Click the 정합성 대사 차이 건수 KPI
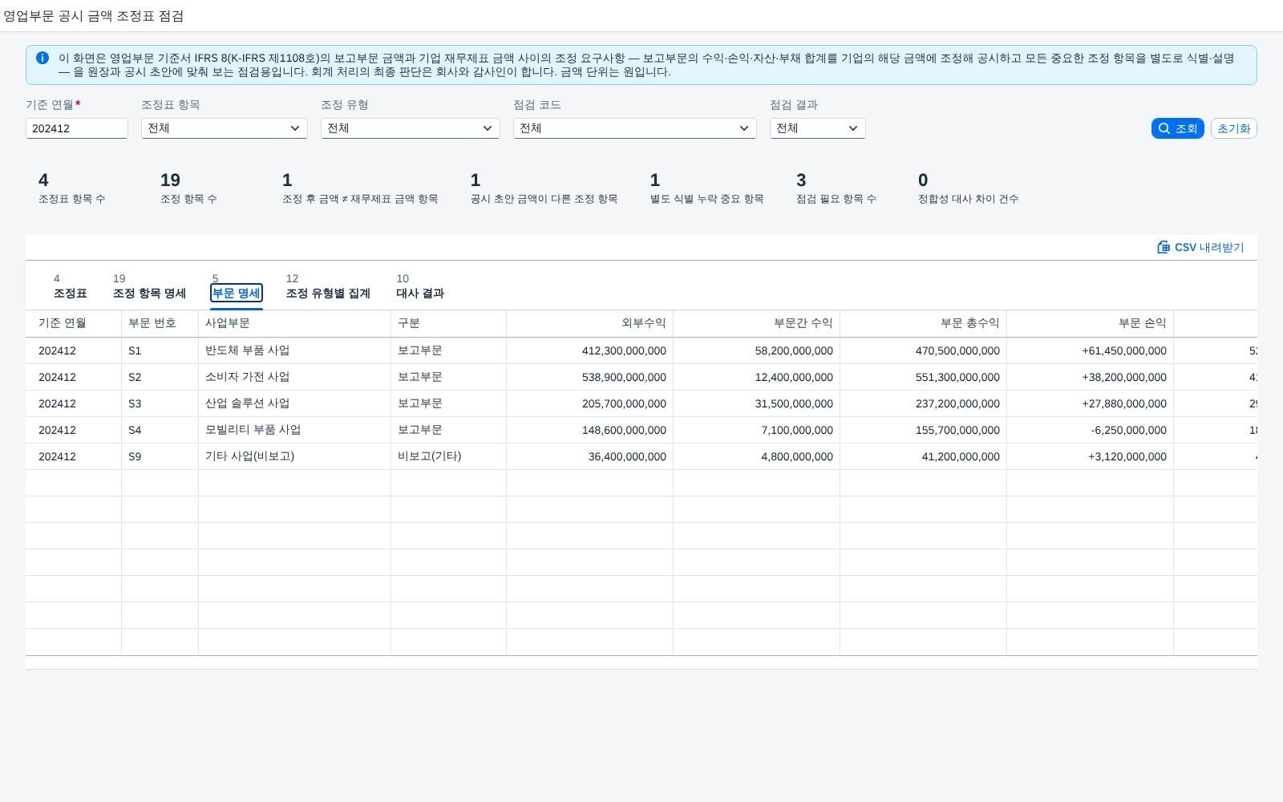Image resolution: width=1283 pixels, height=802 pixels. tap(968, 188)
